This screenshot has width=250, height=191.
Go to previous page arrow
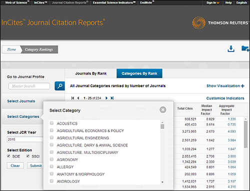point(78,98)
